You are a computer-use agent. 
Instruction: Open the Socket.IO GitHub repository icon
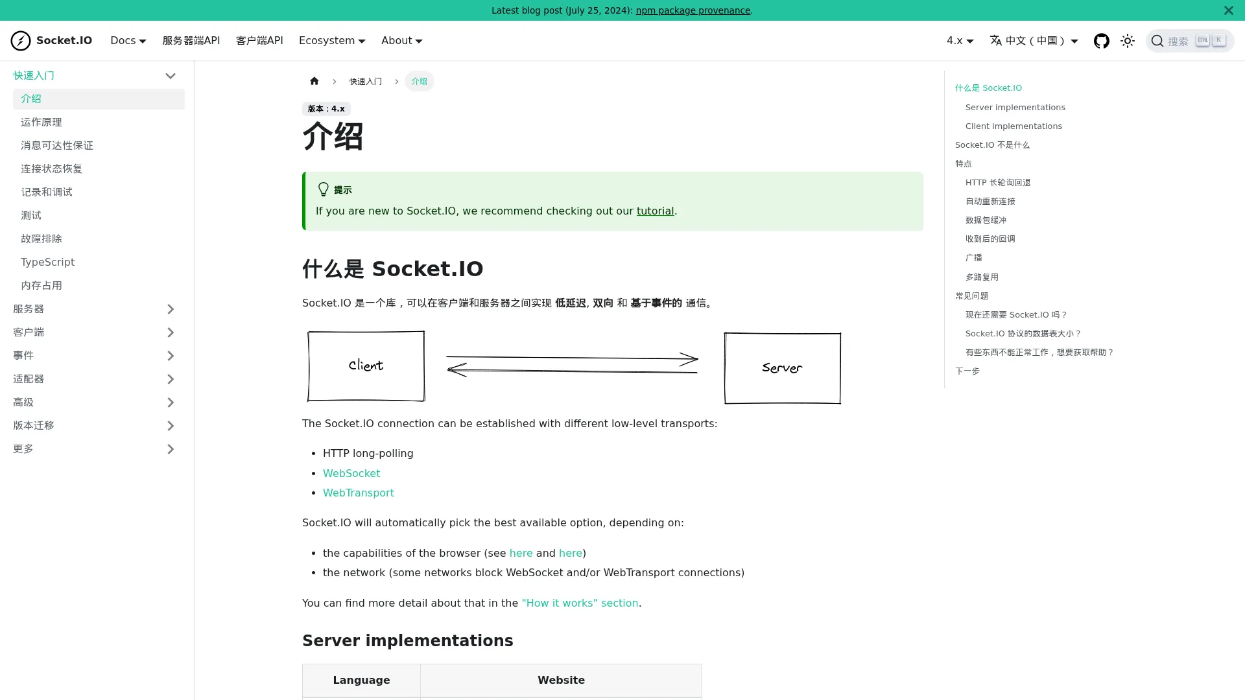tap(1101, 41)
